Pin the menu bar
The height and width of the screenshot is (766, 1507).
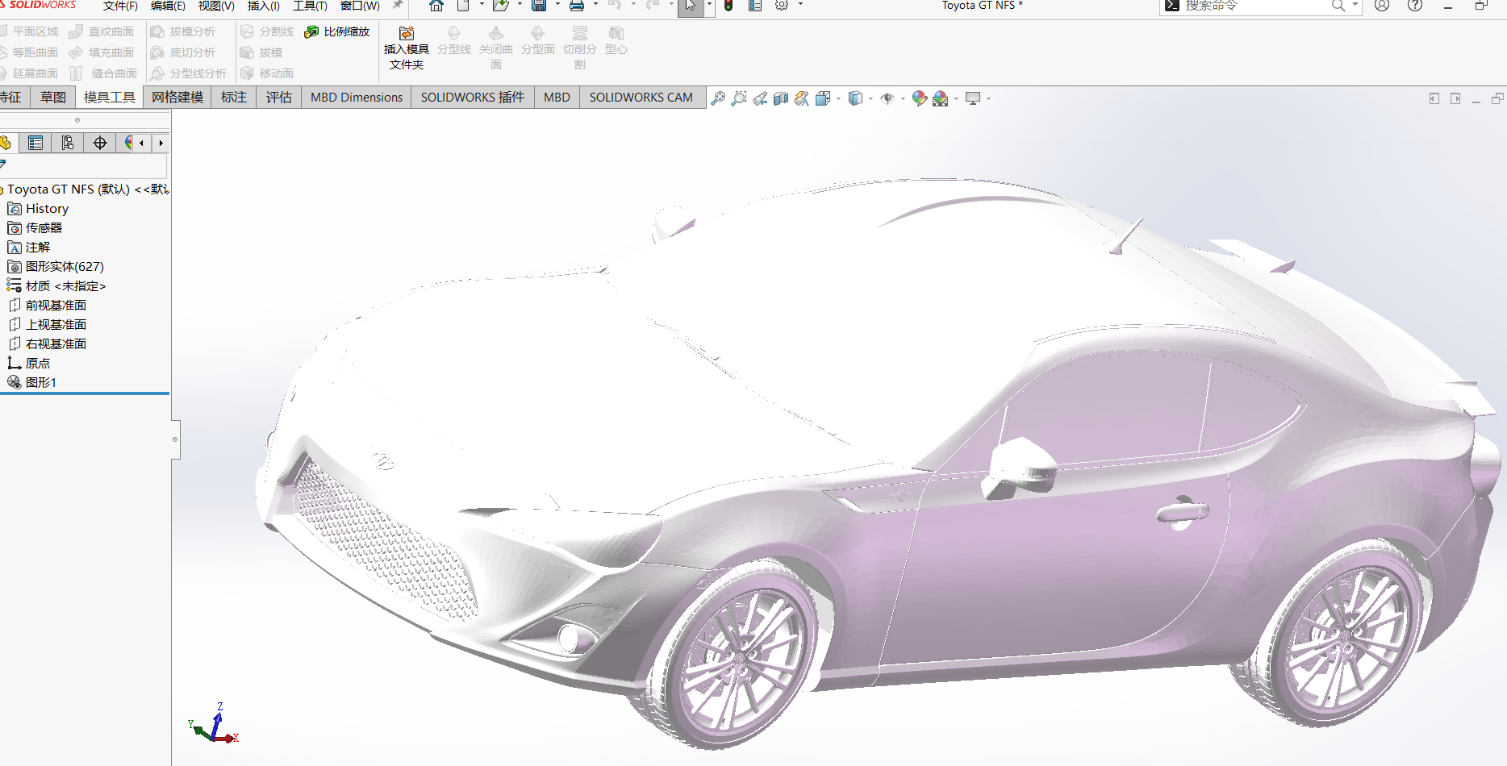coord(397,6)
